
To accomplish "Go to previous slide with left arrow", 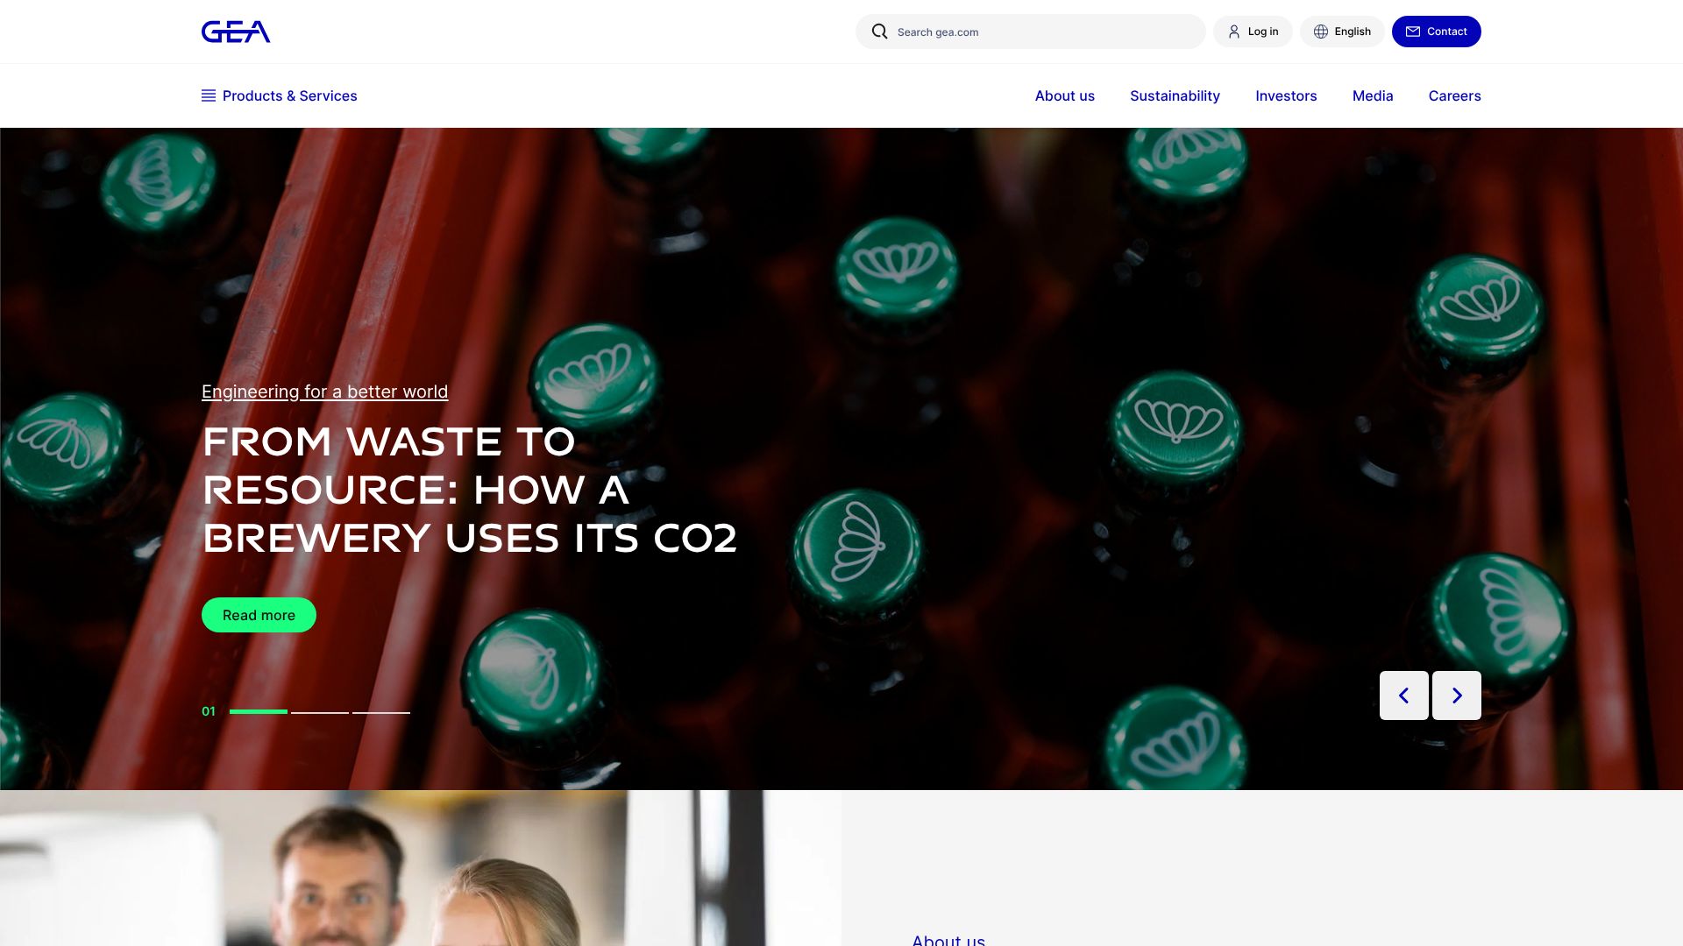I will coord(1403,695).
